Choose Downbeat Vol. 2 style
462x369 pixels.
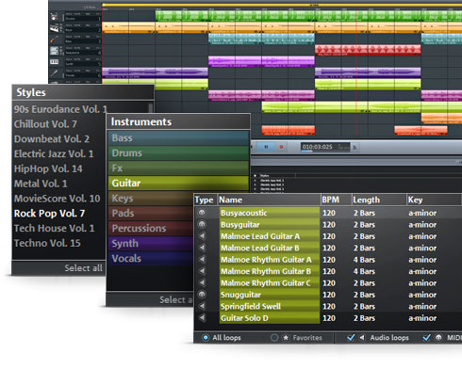pyautogui.click(x=52, y=139)
